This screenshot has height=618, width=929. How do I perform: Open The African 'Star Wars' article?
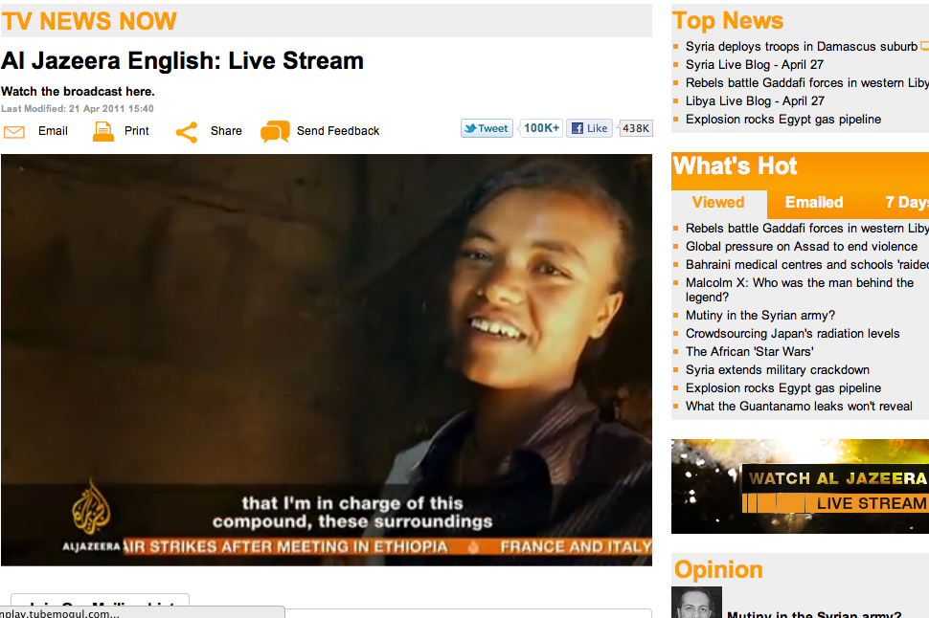pos(753,351)
